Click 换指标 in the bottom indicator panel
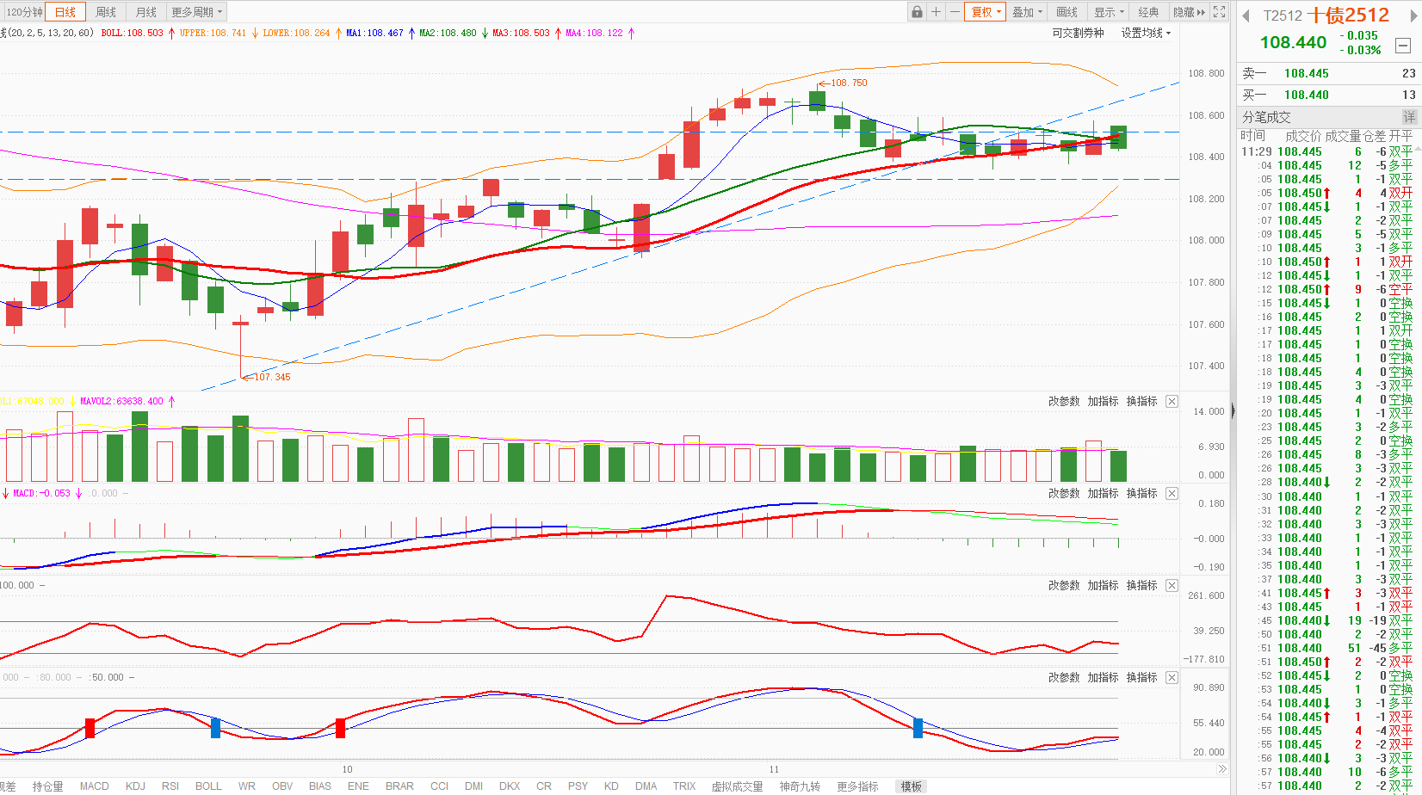The width and height of the screenshot is (1422, 795). click(x=1142, y=677)
